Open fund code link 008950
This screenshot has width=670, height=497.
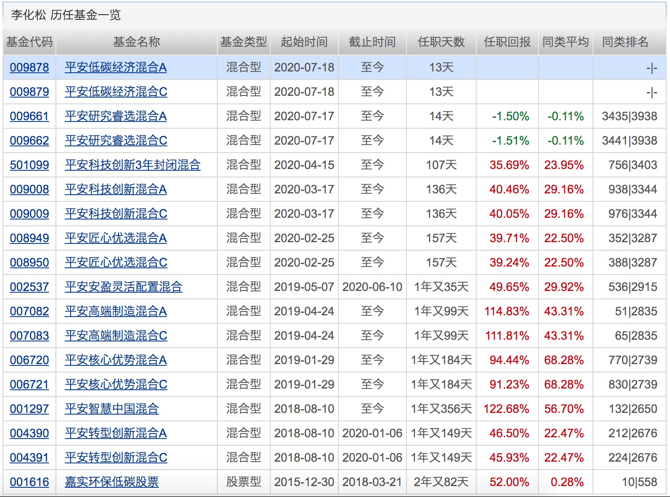(x=29, y=262)
